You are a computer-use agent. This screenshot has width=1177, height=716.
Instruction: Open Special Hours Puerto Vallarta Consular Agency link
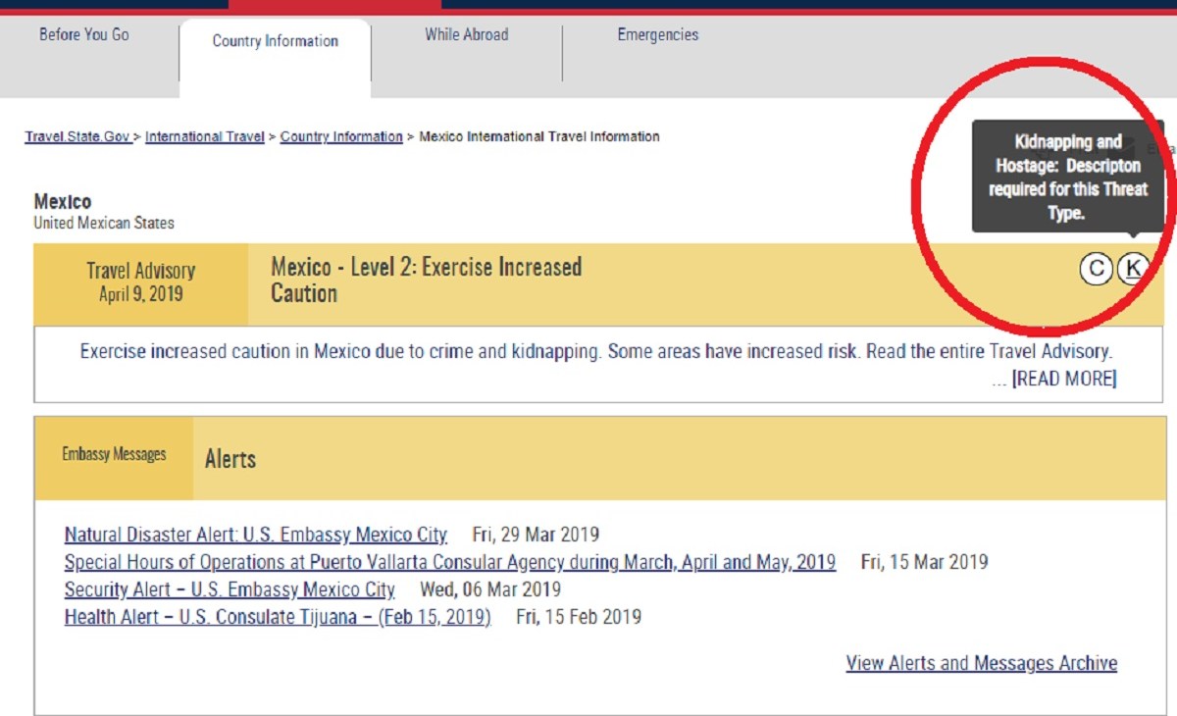449,563
